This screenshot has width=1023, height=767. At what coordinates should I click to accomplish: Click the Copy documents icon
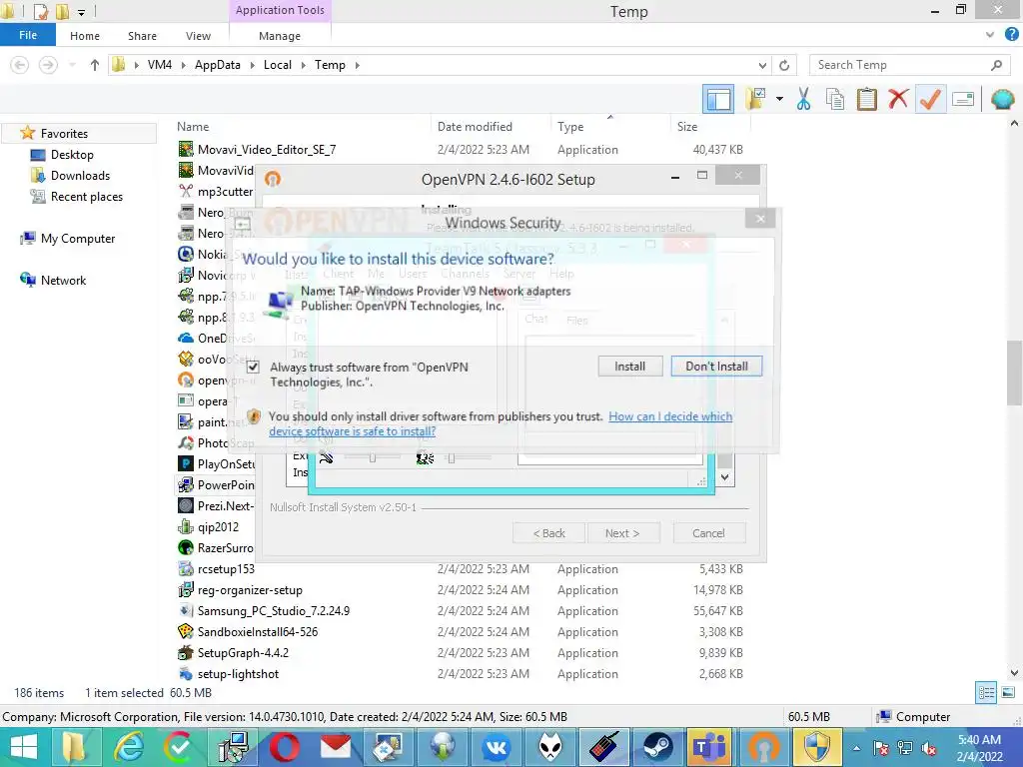coord(835,100)
